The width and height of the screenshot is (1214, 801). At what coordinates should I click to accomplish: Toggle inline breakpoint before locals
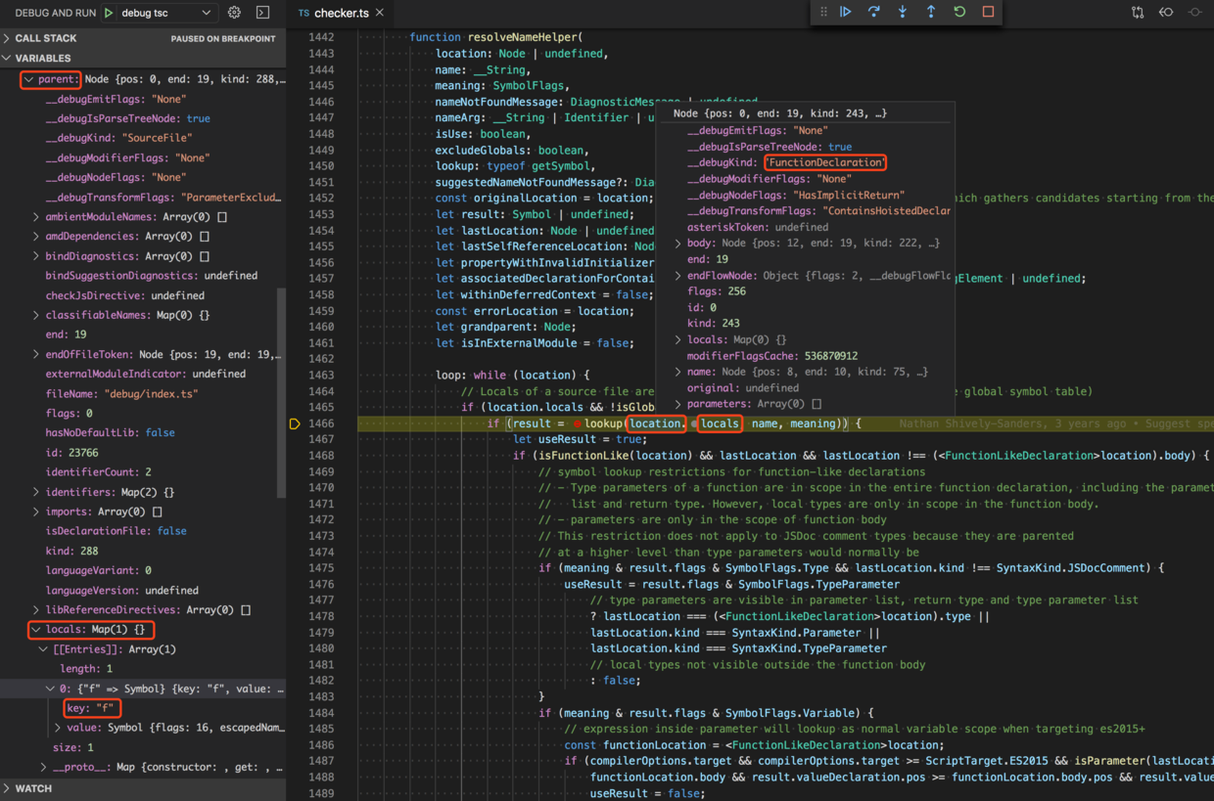click(x=694, y=423)
